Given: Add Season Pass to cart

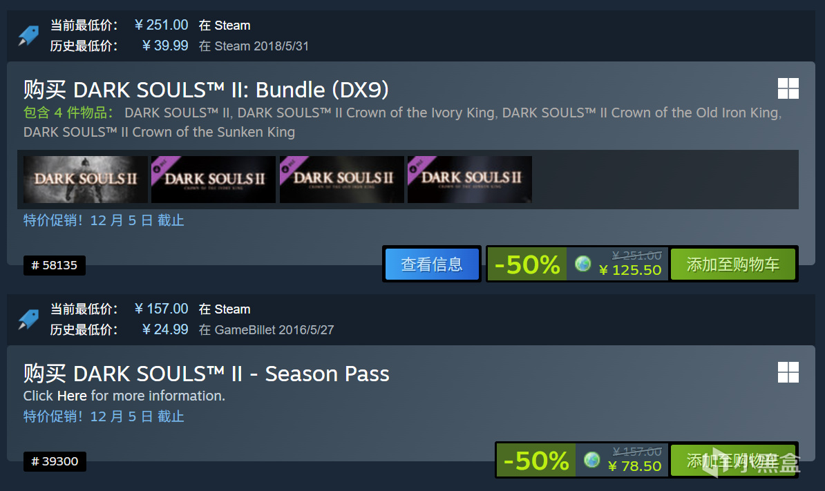Looking at the screenshot, I should point(733,461).
